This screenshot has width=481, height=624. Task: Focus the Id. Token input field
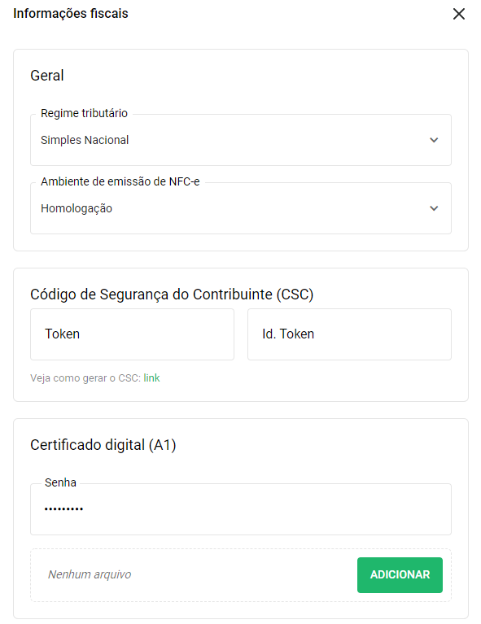tap(349, 334)
